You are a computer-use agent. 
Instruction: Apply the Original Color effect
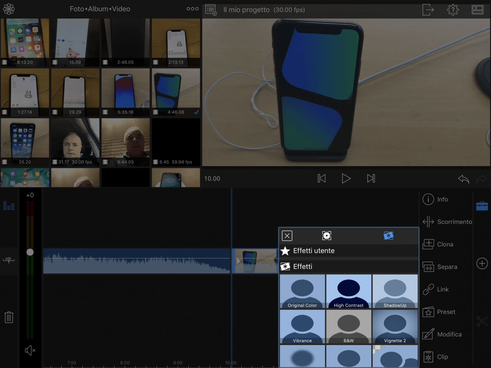pyautogui.click(x=302, y=291)
